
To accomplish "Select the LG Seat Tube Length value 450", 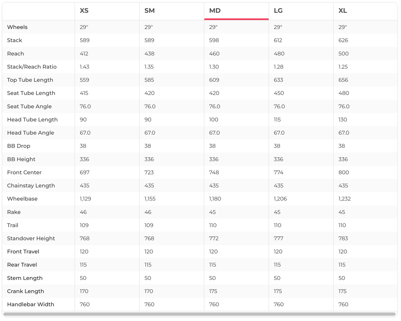I will pos(279,93).
